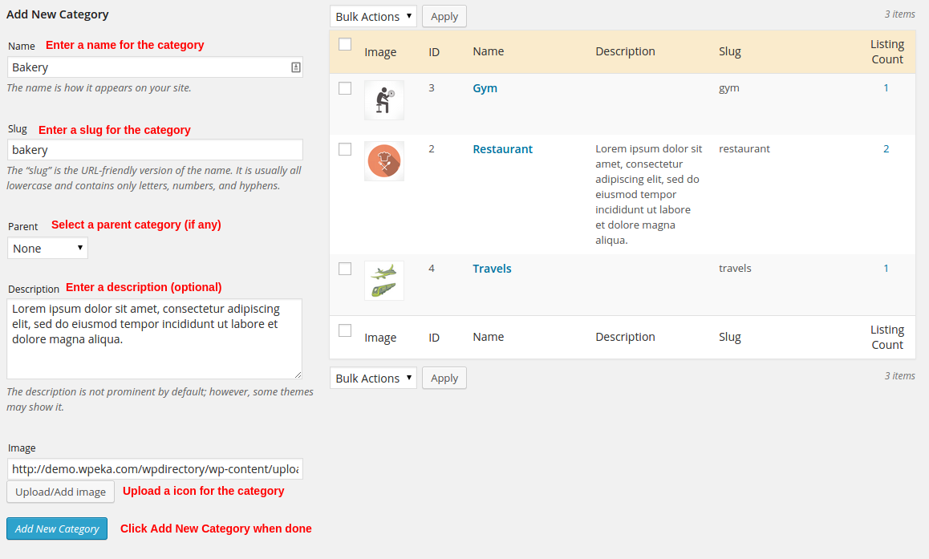Viewport: 929px width, 559px height.
Task: Click the Restaurant category icon image
Action: pyautogui.click(x=384, y=161)
